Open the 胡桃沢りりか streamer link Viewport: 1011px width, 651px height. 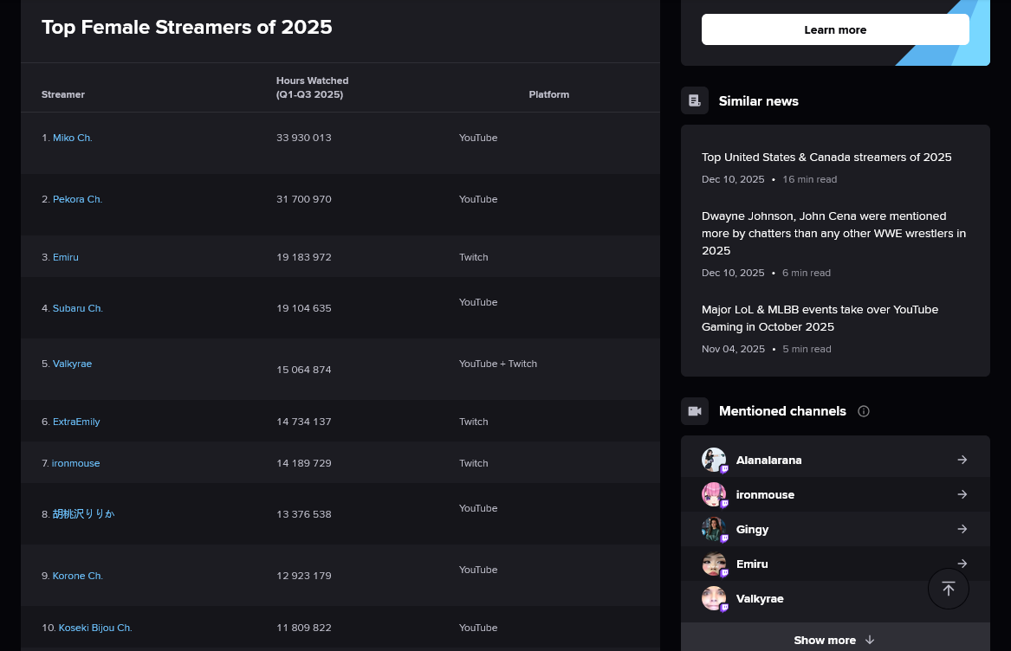click(83, 513)
